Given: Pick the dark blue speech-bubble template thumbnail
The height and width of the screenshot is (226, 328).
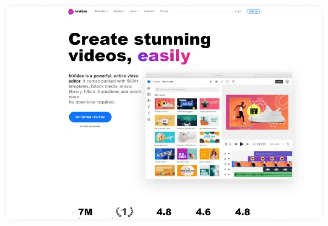Looking at the screenshot, I should (187, 104).
